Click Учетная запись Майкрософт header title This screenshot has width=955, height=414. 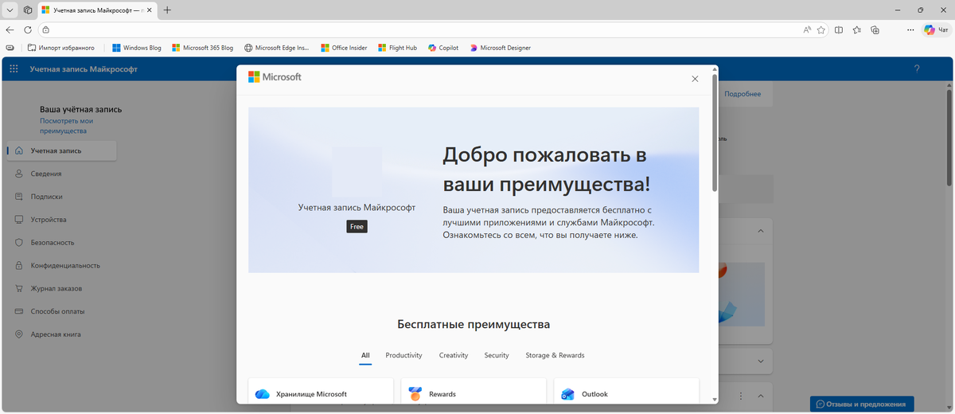click(84, 69)
